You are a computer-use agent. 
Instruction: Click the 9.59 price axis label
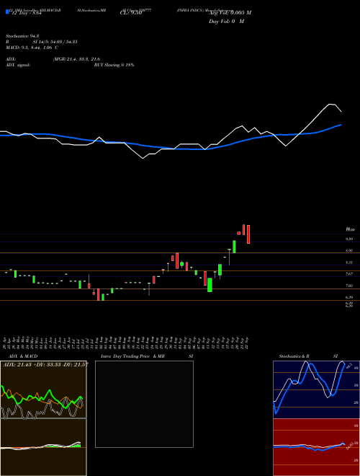[349, 239]
